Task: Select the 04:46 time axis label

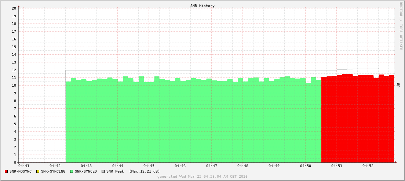Action: [x=180, y=166]
